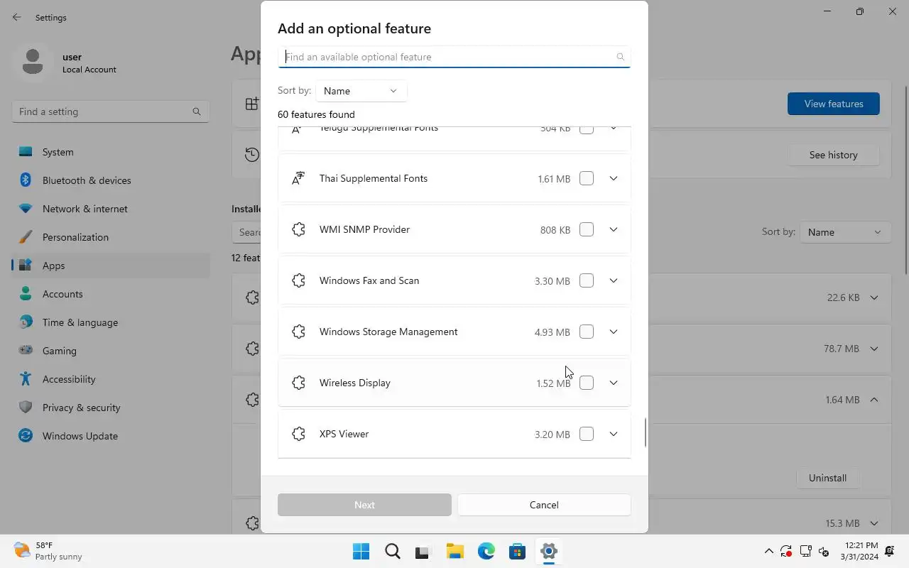Check the Windows Storage Management checkbox

coord(587,332)
